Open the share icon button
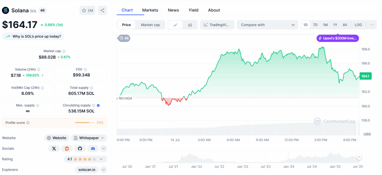382x175 pixels. [103, 10]
